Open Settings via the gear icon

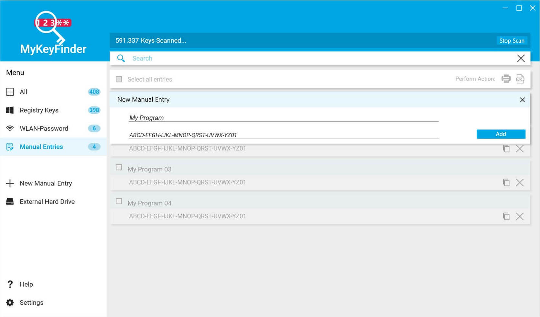pos(10,302)
